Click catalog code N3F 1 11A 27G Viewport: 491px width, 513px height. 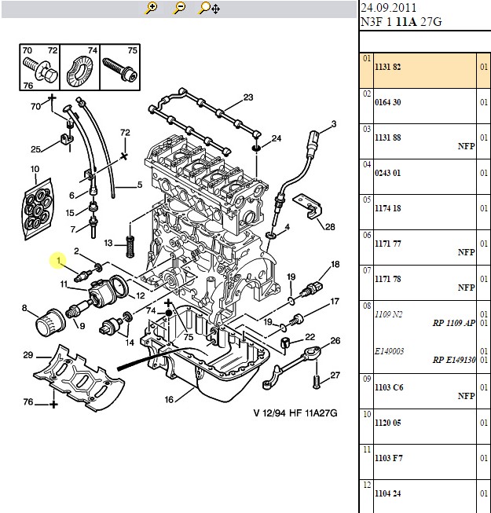(401, 21)
